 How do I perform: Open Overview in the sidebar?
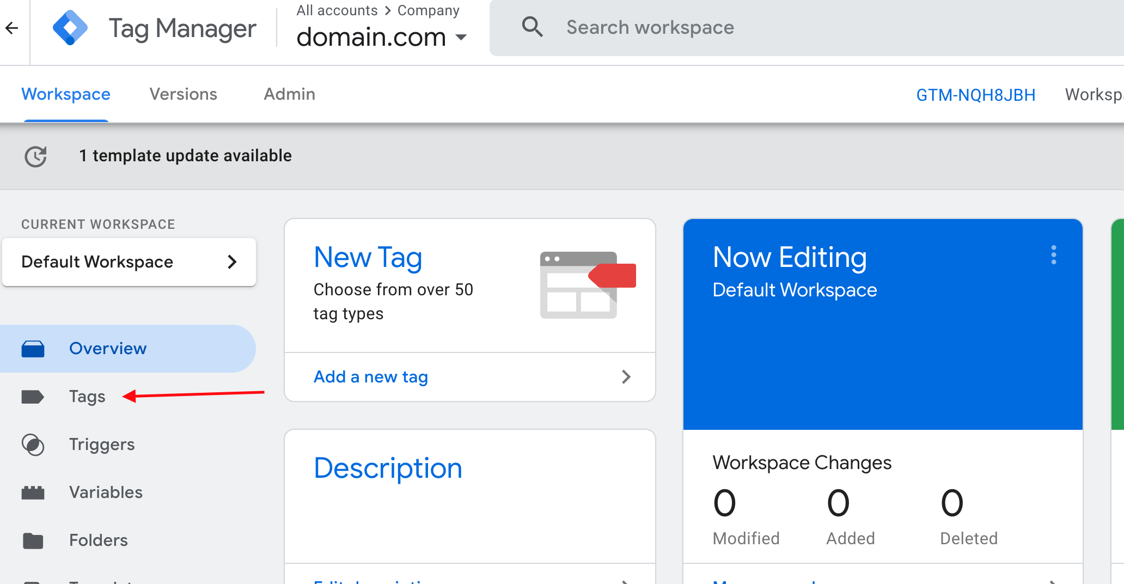(x=127, y=349)
